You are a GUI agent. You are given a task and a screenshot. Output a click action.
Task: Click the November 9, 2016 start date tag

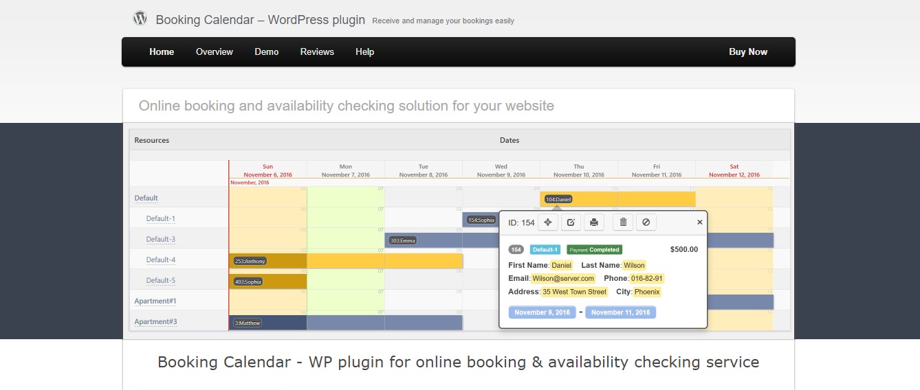point(543,312)
